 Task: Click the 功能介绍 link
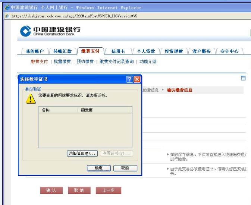pos(148,61)
